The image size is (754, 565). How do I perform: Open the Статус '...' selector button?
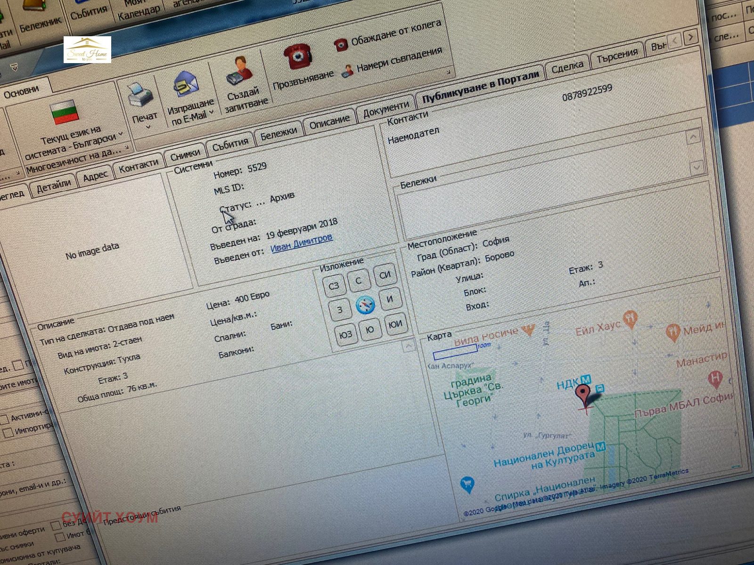click(261, 204)
